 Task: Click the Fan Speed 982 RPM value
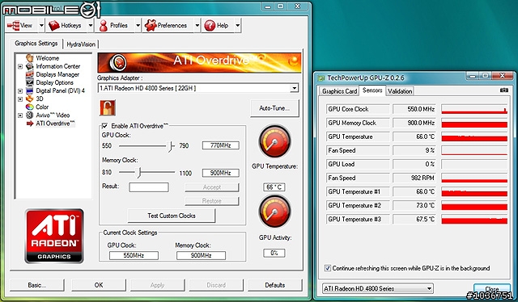(x=414, y=178)
